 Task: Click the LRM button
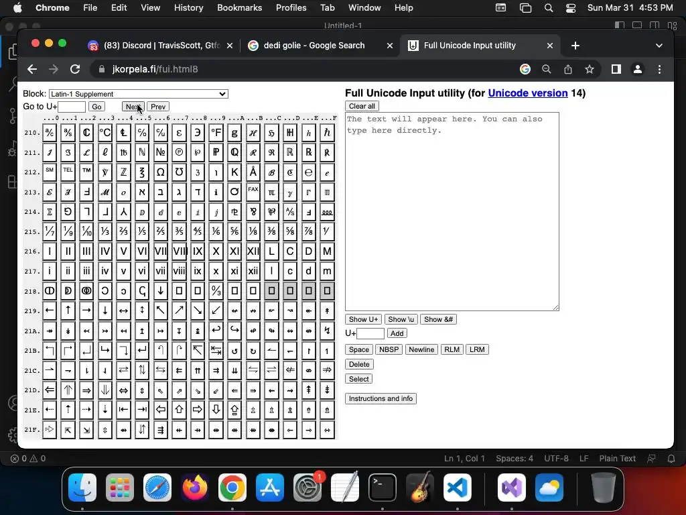click(477, 349)
